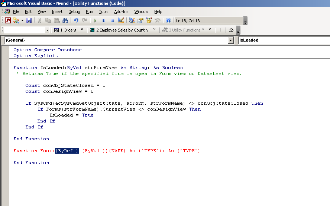Undo the last edit
Viewport: 330px width, 206px height.
pyautogui.click(x=76, y=20)
